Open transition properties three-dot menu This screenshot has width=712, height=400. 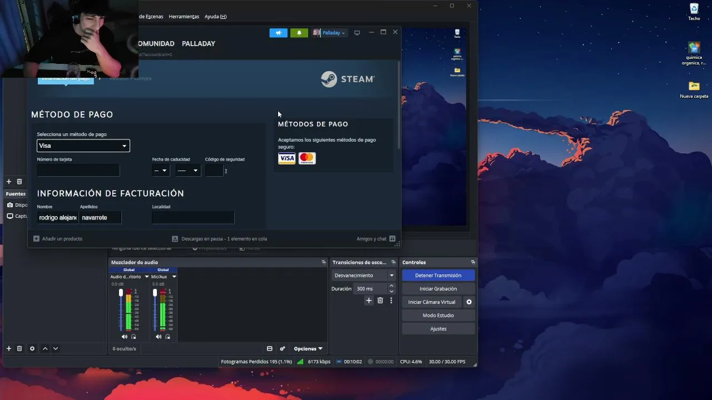pyautogui.click(x=391, y=301)
